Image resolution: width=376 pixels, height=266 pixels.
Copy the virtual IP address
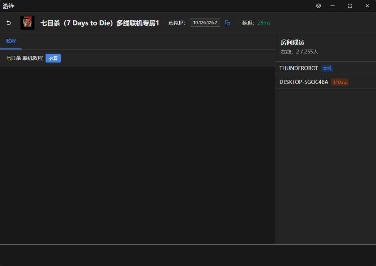(227, 23)
